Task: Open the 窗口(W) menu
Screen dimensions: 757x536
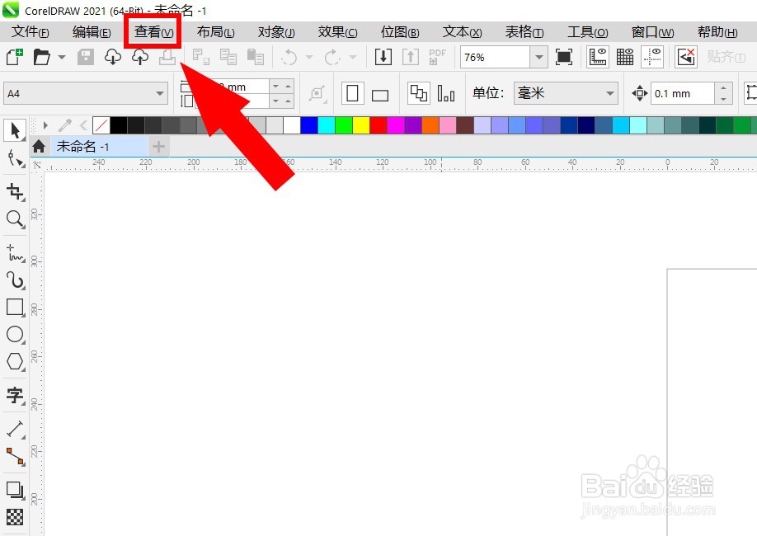Action: point(652,32)
